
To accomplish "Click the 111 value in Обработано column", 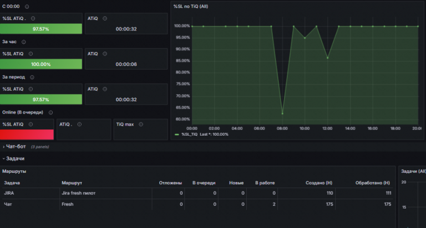I will [388, 193].
